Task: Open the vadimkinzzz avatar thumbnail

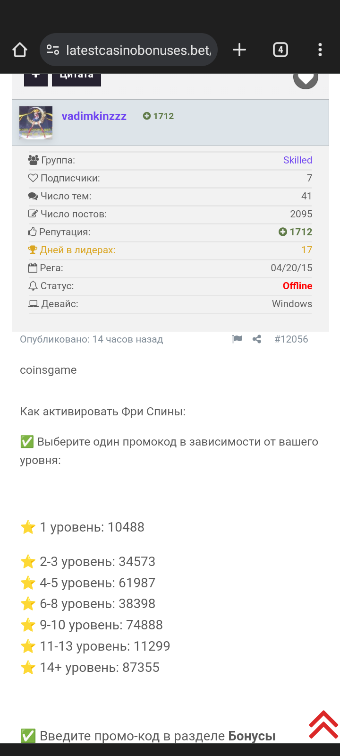Action: [x=36, y=123]
